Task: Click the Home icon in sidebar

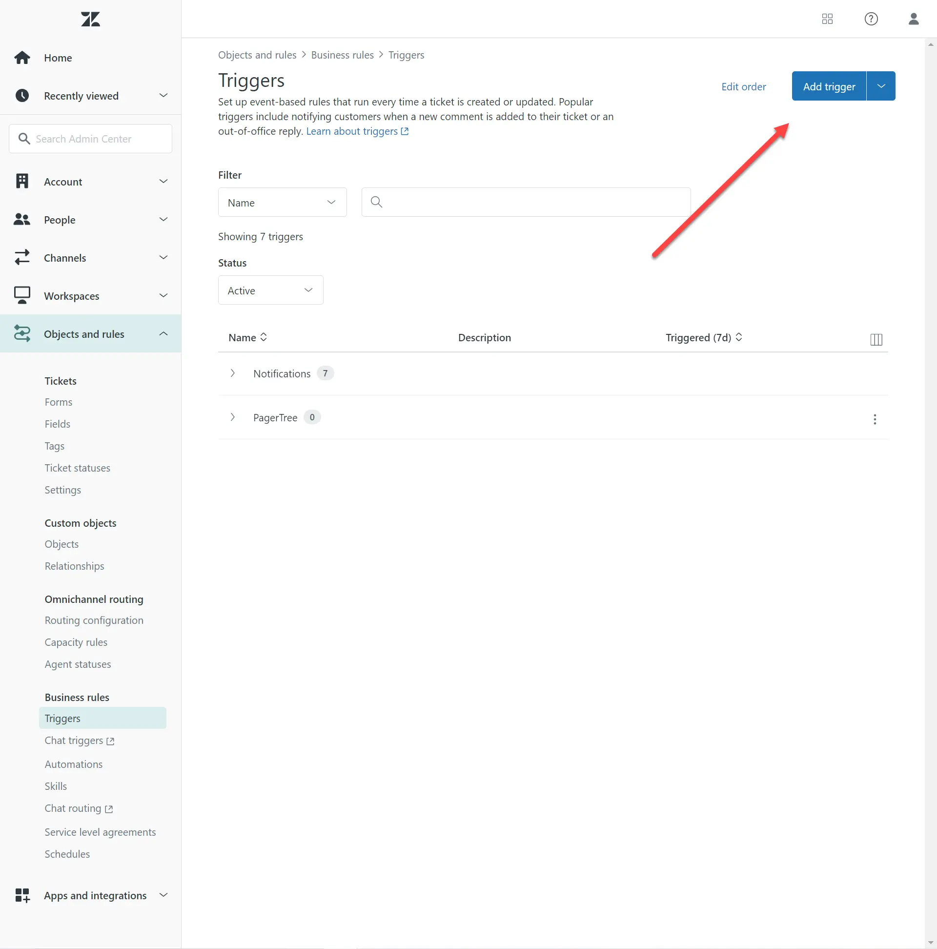Action: tap(22, 58)
